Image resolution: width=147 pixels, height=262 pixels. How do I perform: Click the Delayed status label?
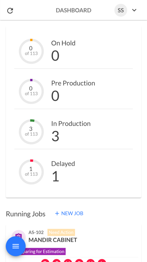tap(63, 164)
